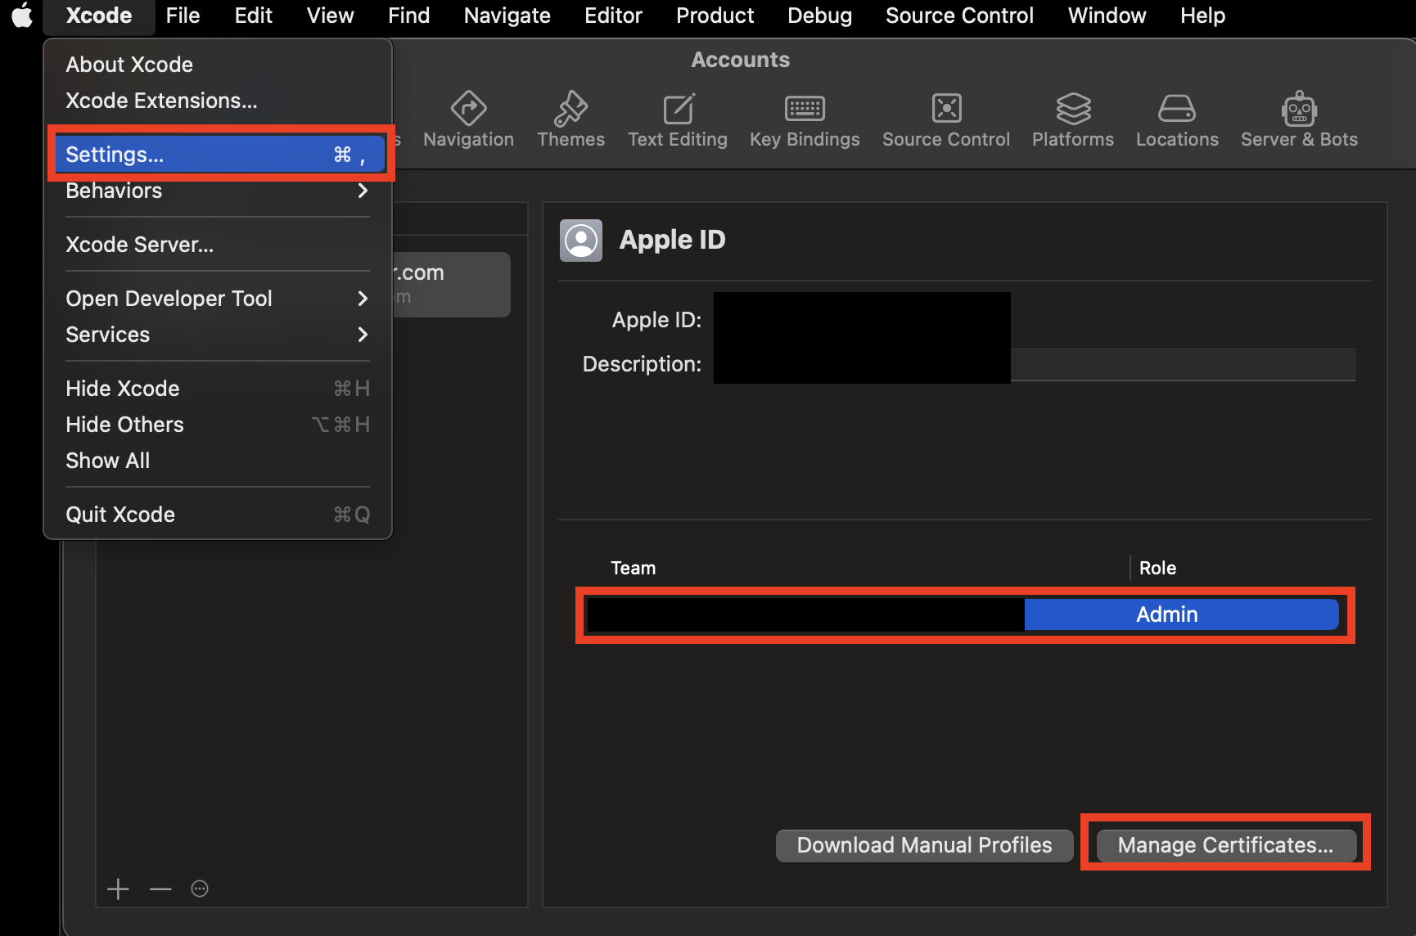This screenshot has width=1416, height=936.
Task: Open the Key Bindings keyboard icon
Action: tap(805, 108)
